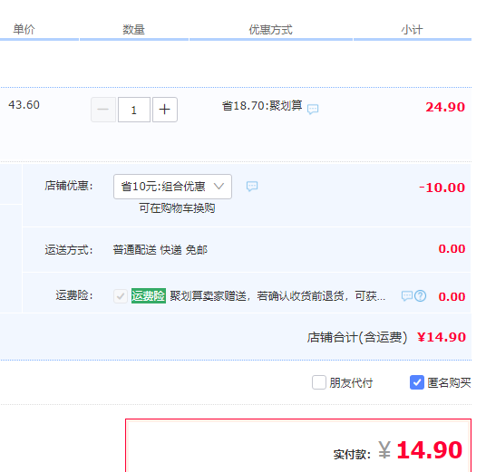Viewport: 486px width, 472px height.
Task: Toggle the 运费险 checkbox
Action: pos(121,296)
